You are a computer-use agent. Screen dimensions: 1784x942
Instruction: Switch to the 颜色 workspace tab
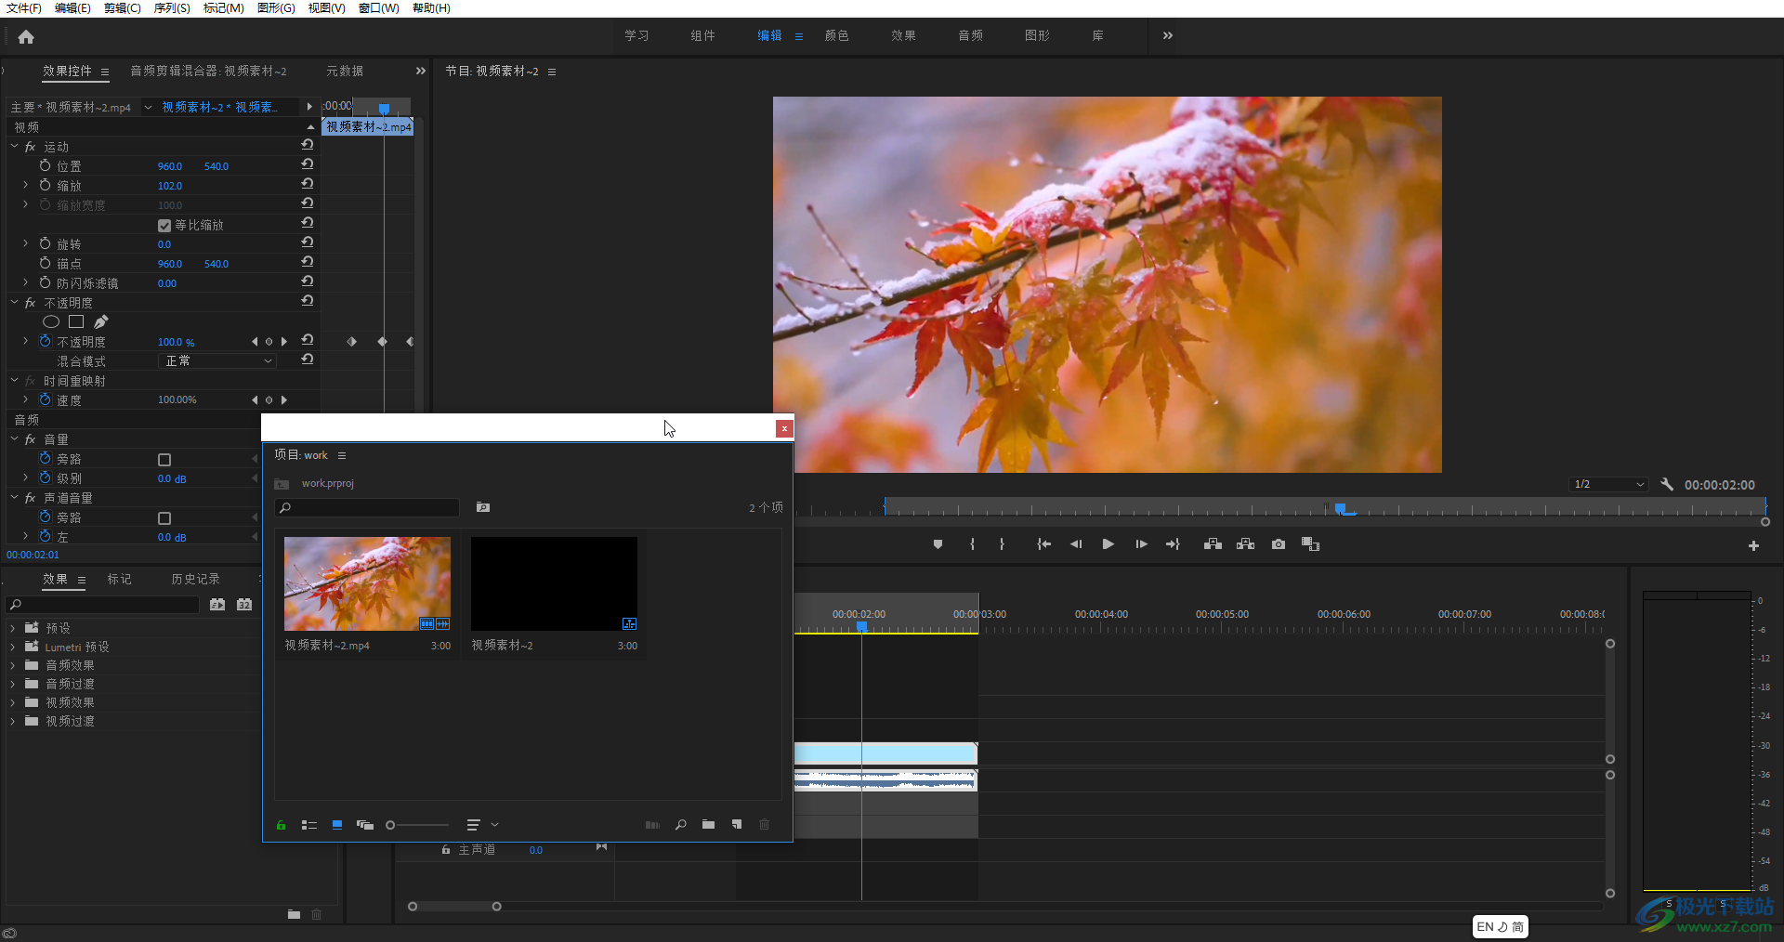pos(836,35)
